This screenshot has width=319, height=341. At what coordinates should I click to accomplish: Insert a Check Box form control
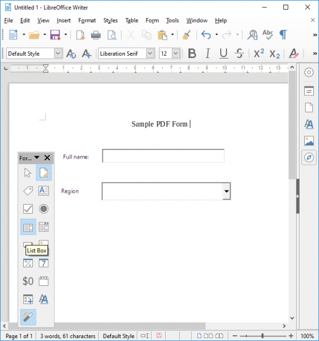(x=28, y=209)
